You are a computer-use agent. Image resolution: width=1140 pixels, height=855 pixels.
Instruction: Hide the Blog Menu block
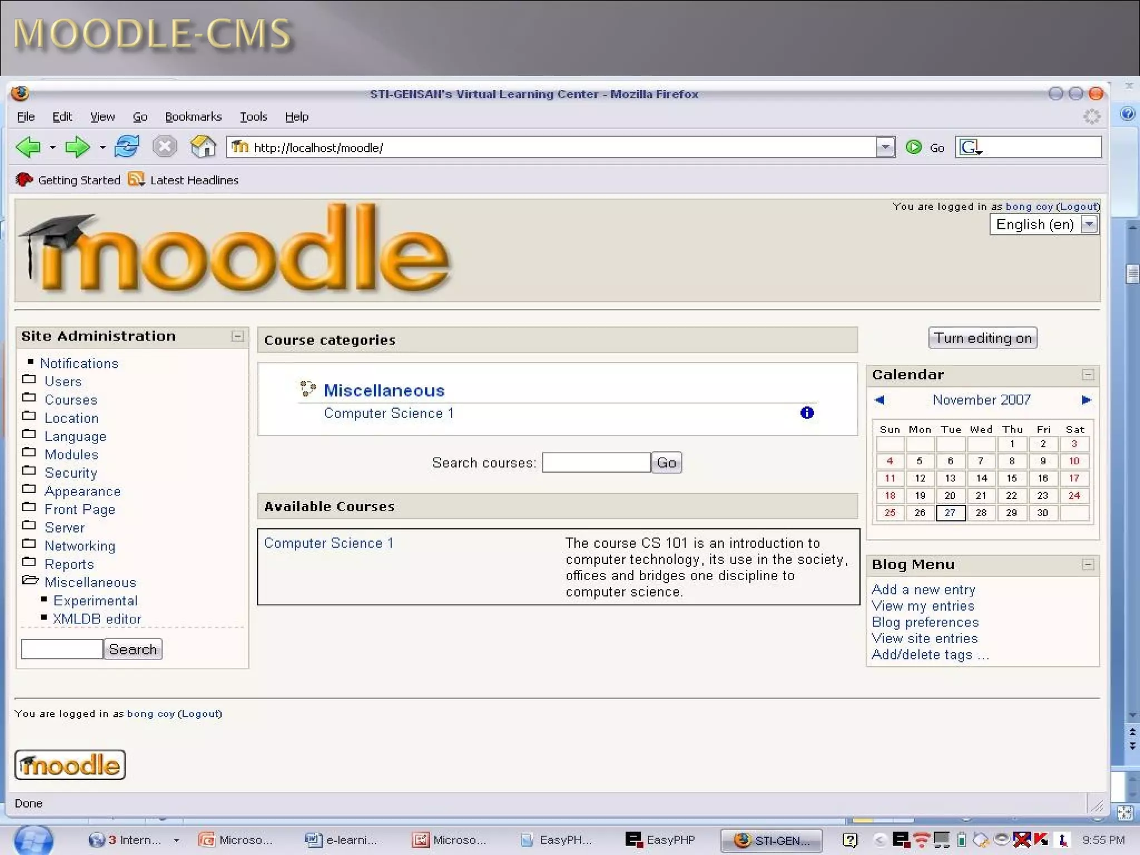pyautogui.click(x=1088, y=564)
